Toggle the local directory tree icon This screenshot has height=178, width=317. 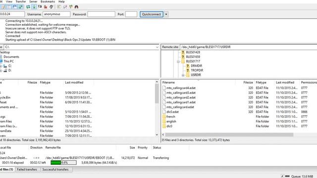point(9,7)
